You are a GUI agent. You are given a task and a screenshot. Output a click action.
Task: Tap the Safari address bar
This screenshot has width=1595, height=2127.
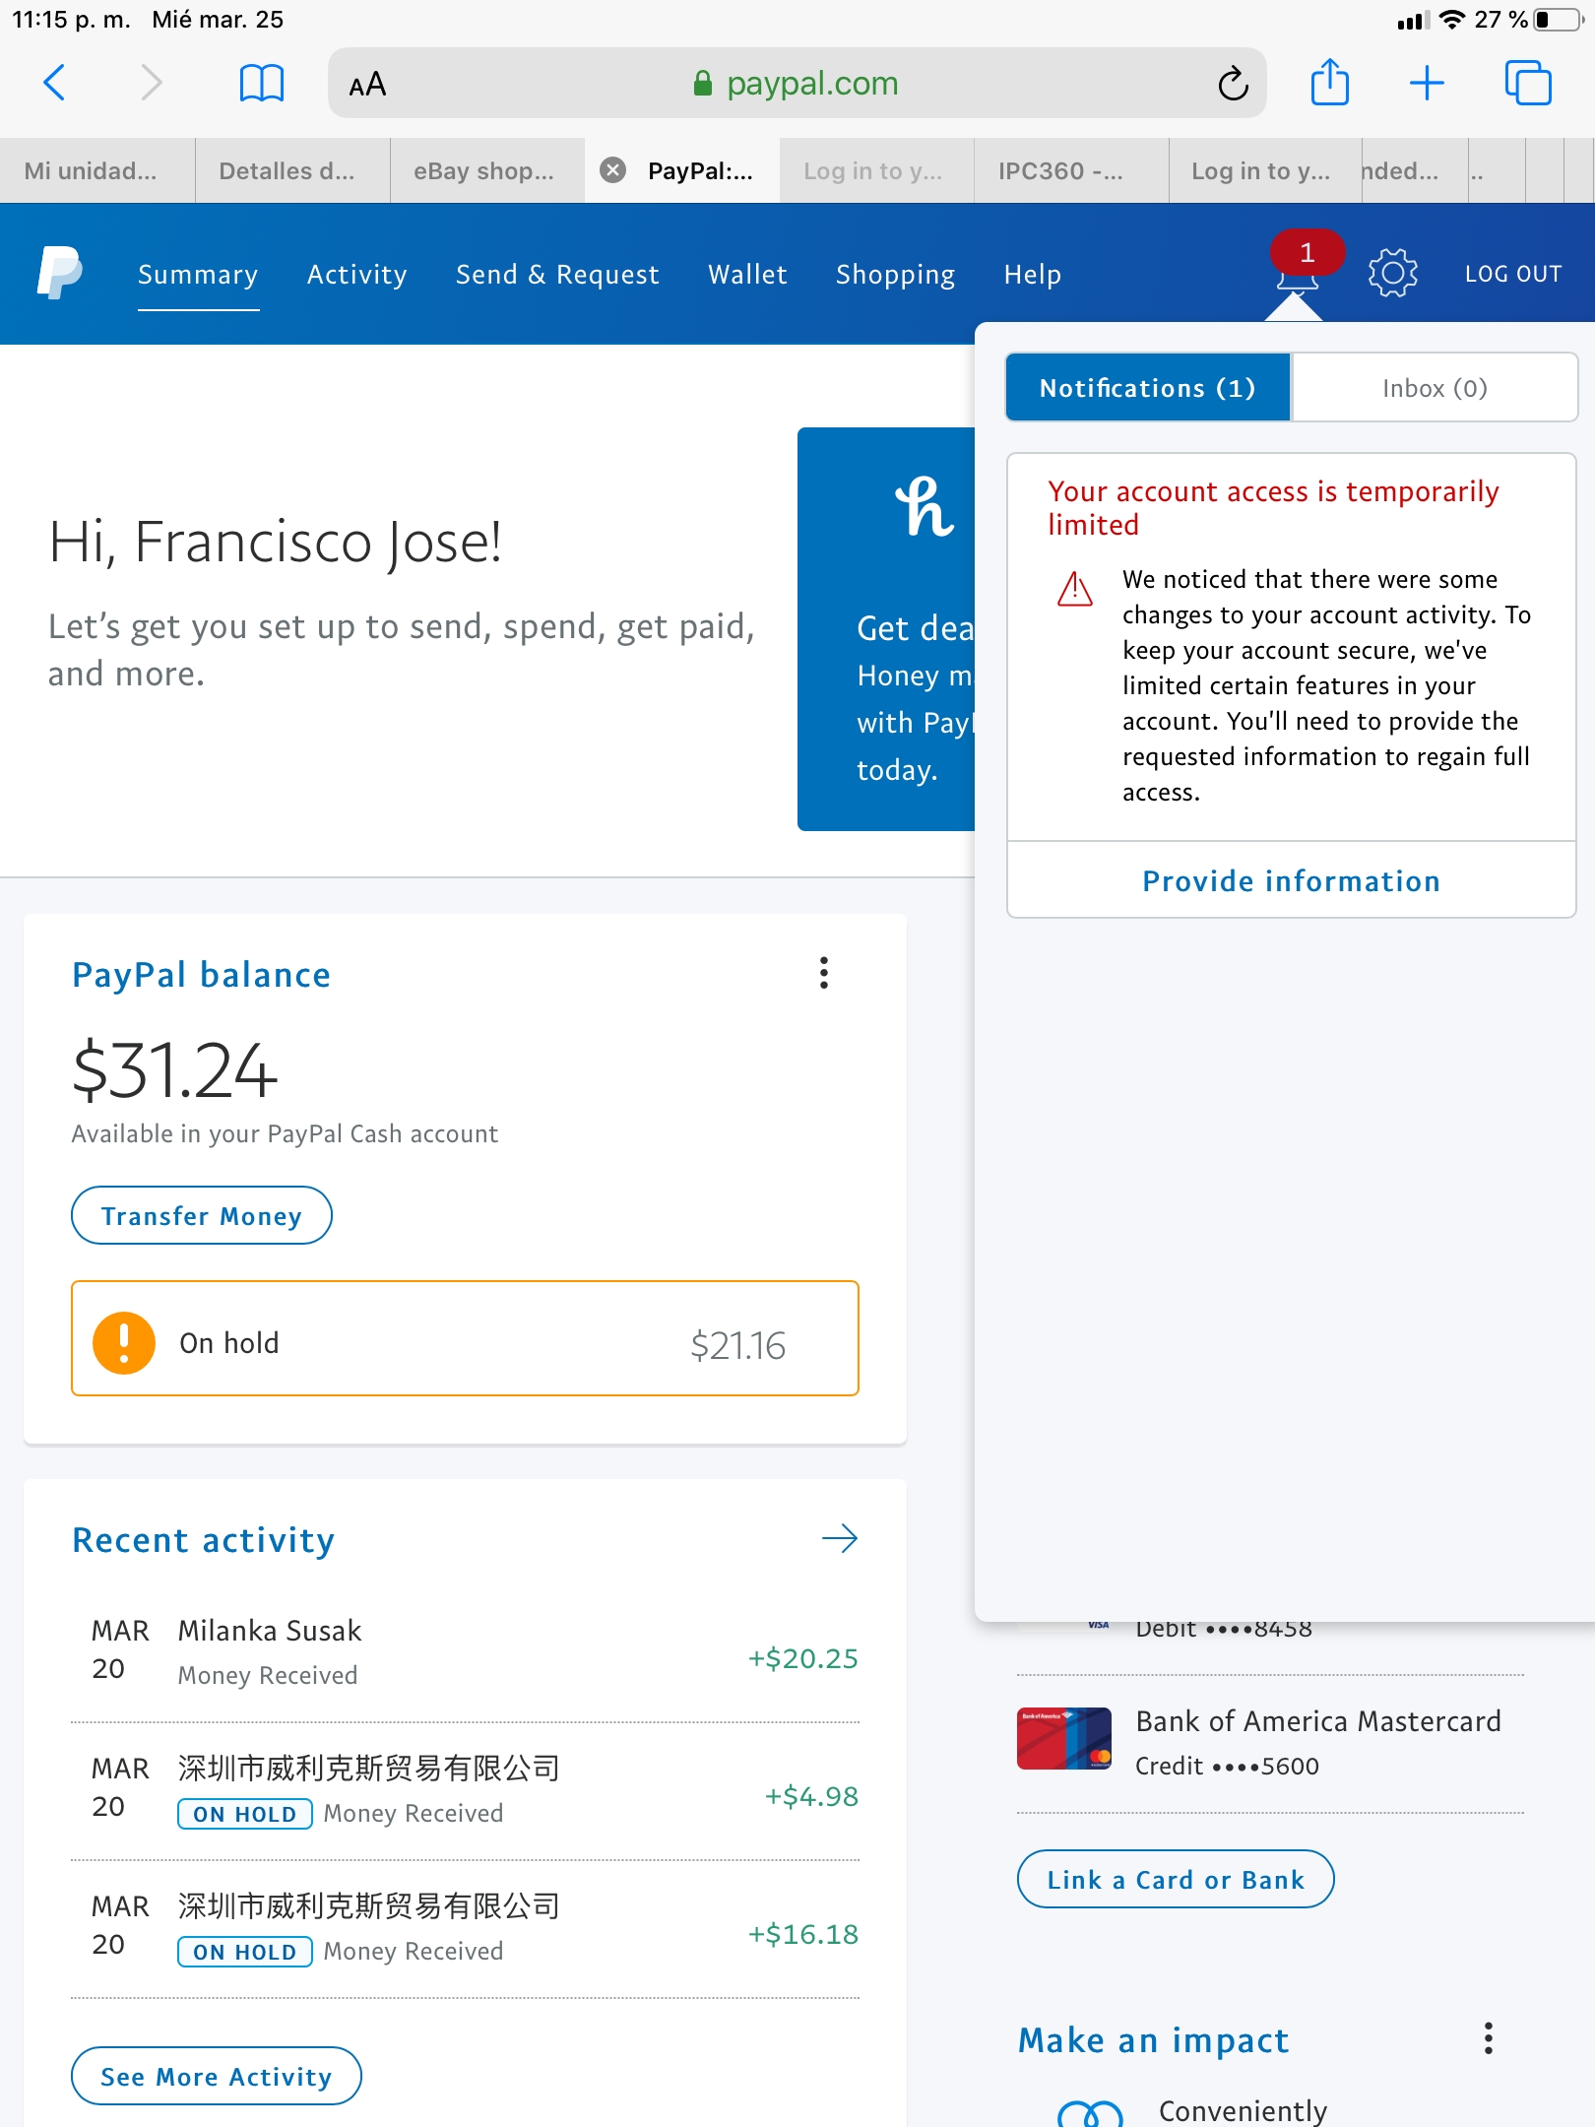(796, 84)
